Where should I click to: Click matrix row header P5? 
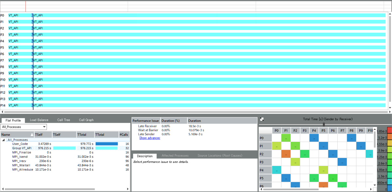(x=265, y=178)
